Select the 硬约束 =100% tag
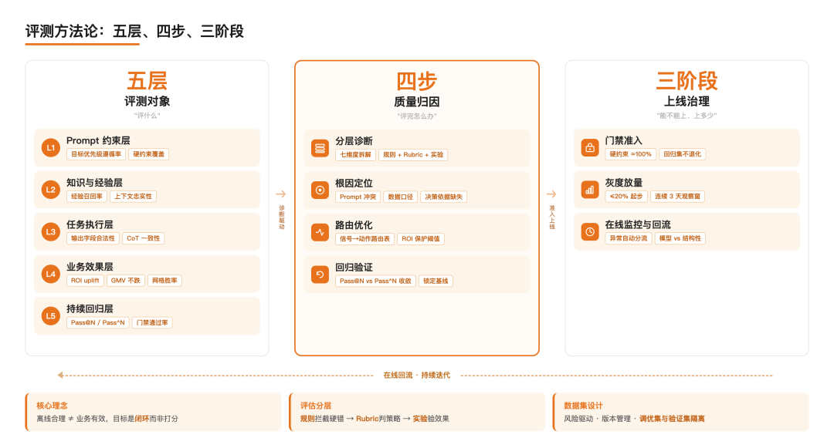 tap(630, 154)
